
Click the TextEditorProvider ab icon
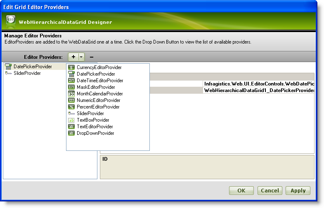click(71, 127)
